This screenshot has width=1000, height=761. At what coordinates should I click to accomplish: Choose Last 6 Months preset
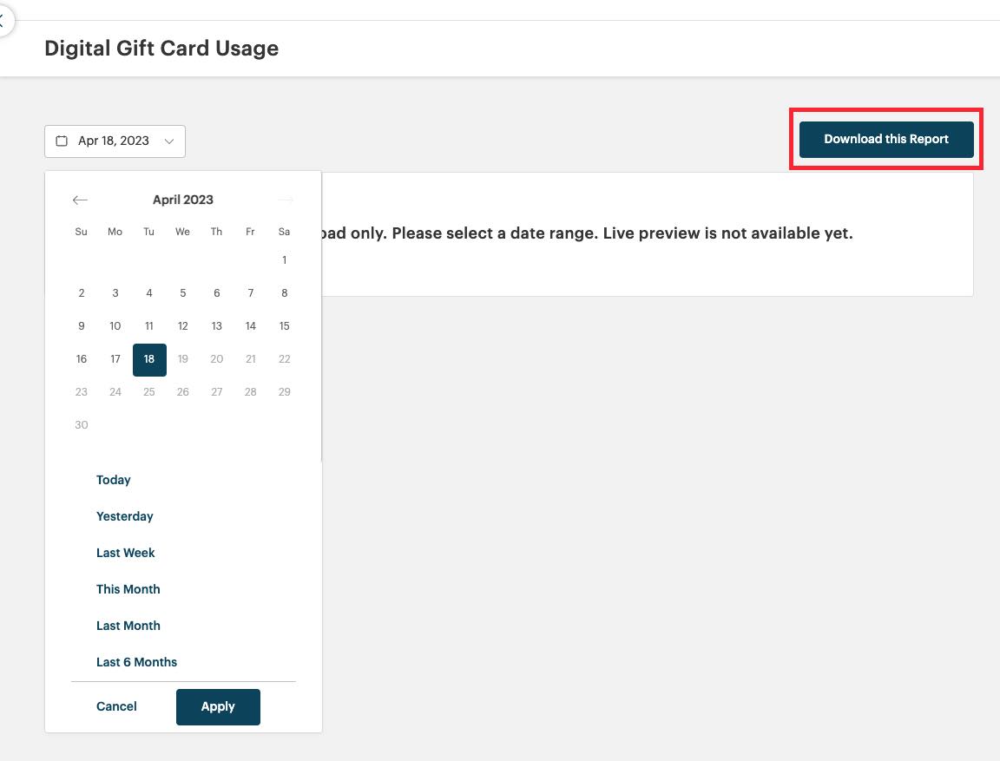[136, 662]
